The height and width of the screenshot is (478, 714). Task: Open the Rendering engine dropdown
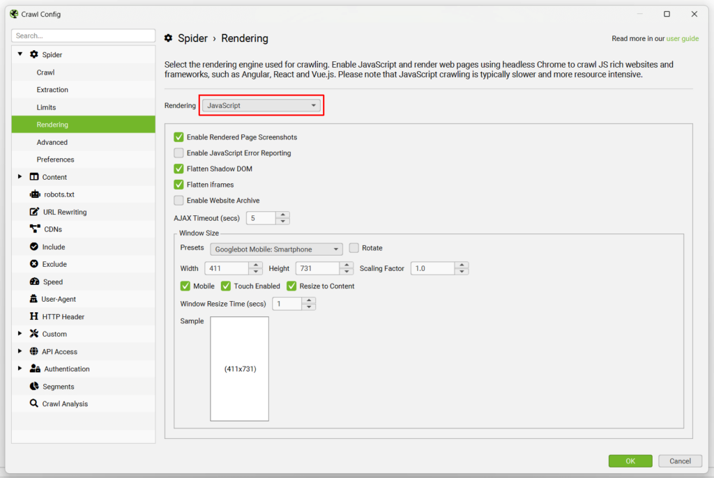click(261, 105)
